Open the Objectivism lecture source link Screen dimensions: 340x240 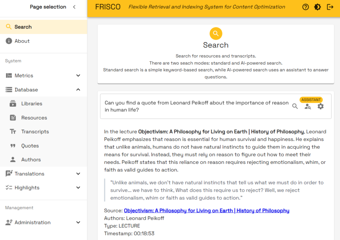pos(206,211)
